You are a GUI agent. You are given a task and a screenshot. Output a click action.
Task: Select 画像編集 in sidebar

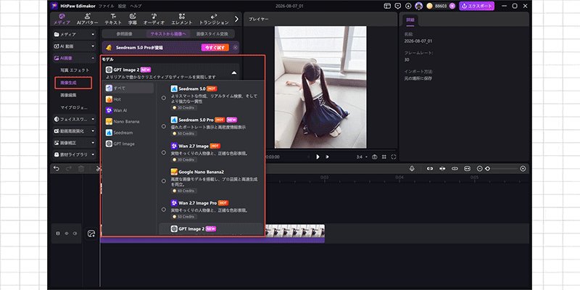point(68,95)
